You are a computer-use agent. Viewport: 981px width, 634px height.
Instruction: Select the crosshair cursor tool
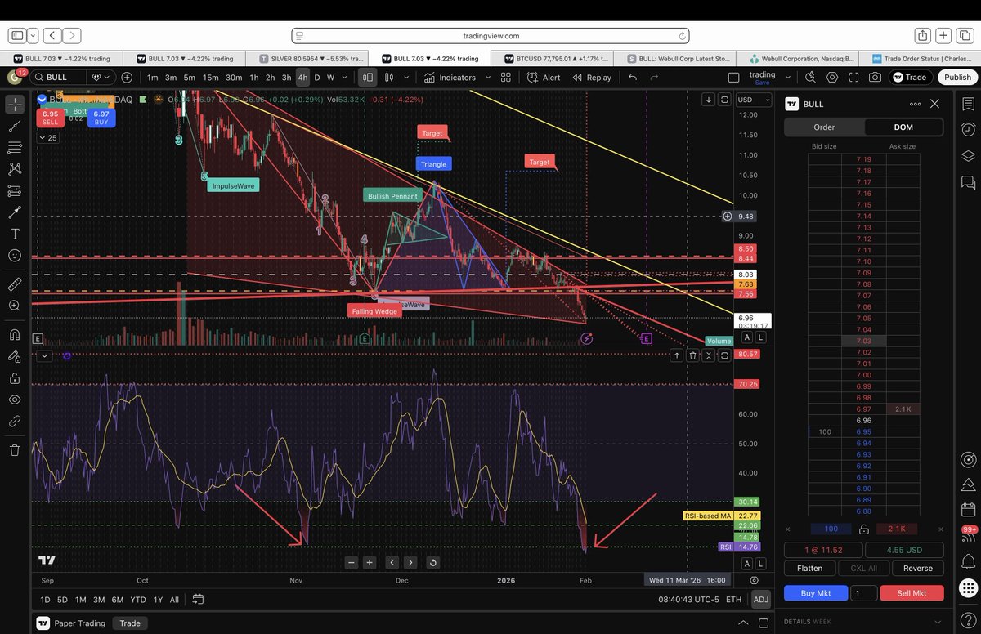pos(15,105)
